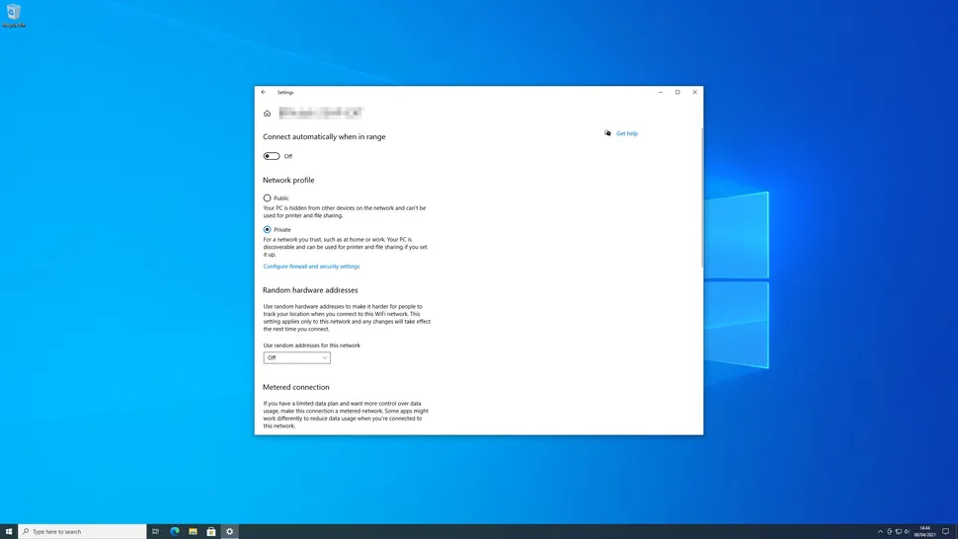Click 'Use random addresses for this network' label

311,345
